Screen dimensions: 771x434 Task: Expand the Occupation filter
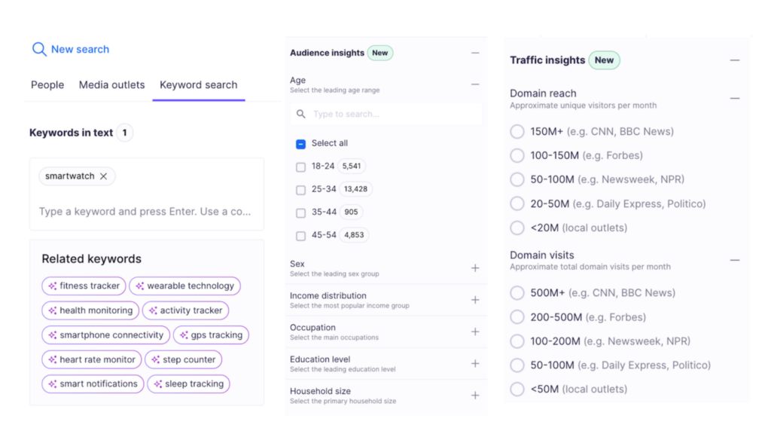coord(475,332)
